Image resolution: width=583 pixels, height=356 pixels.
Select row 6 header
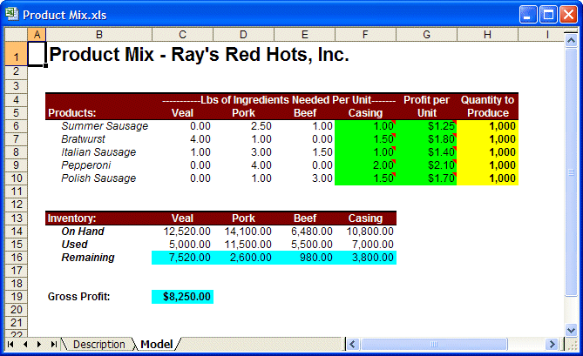(16, 126)
